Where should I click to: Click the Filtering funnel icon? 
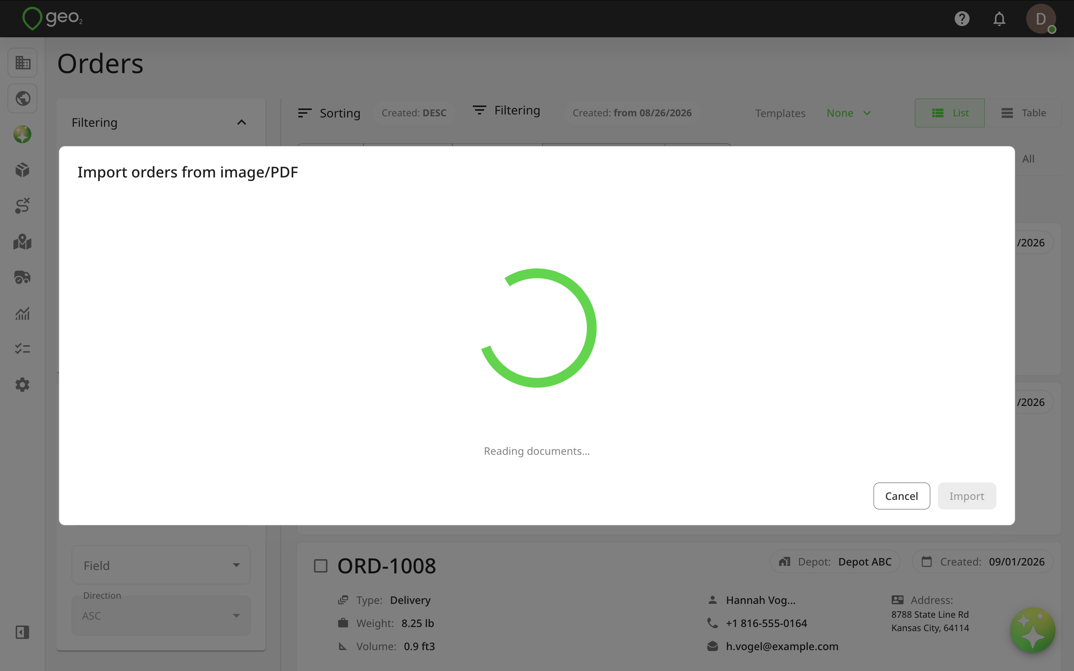pos(479,110)
